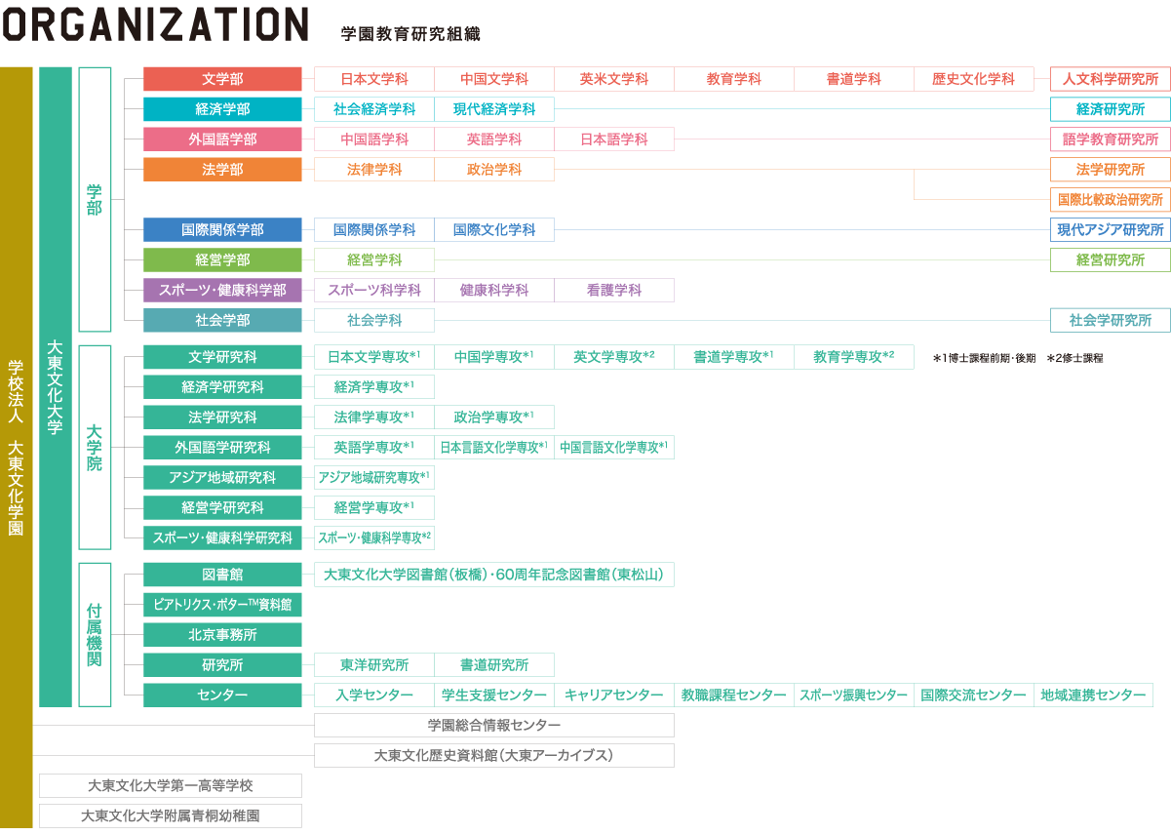
Task: Click the green 研究所 box
Action: (222, 665)
